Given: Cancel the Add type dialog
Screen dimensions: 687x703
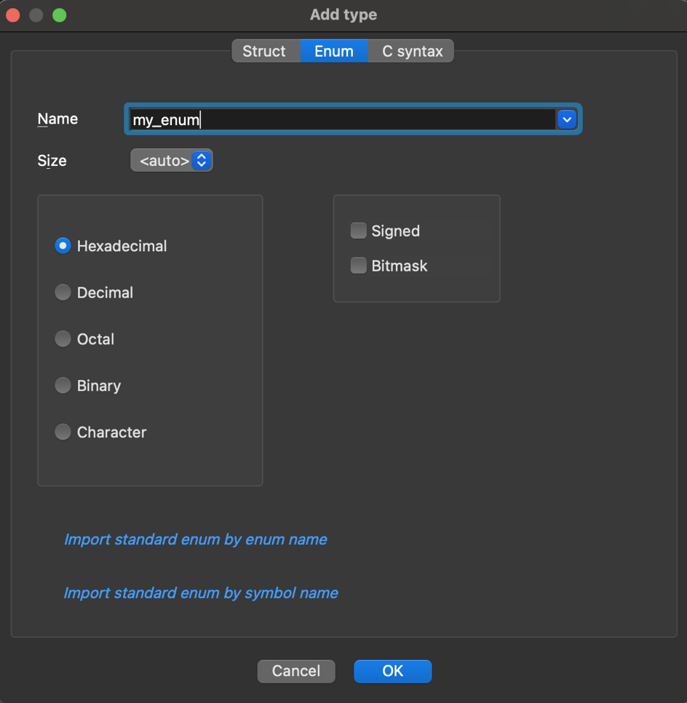Looking at the screenshot, I should [295, 671].
